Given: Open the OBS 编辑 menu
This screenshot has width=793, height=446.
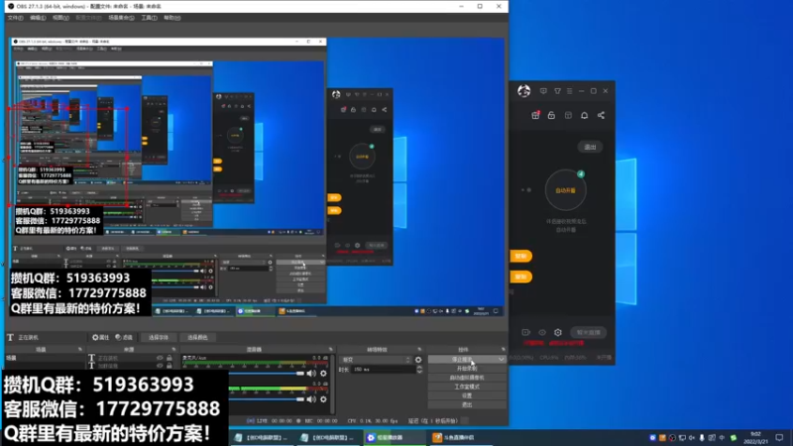Looking at the screenshot, I should pyautogui.click(x=38, y=18).
